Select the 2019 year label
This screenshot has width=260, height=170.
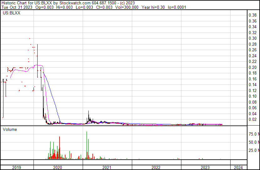17,167
